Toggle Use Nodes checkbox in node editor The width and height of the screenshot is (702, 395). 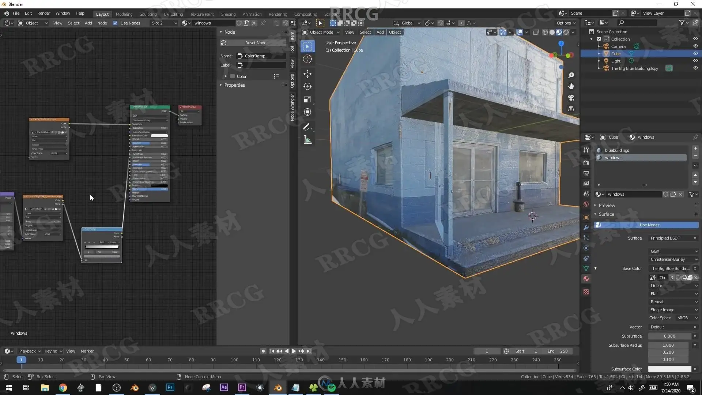pyautogui.click(x=115, y=23)
